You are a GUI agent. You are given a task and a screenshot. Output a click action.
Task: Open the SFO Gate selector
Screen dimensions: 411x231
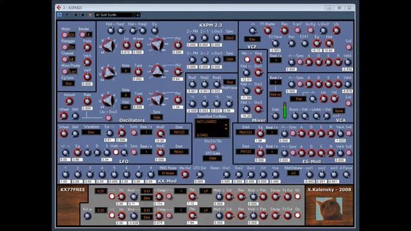click(x=213, y=158)
